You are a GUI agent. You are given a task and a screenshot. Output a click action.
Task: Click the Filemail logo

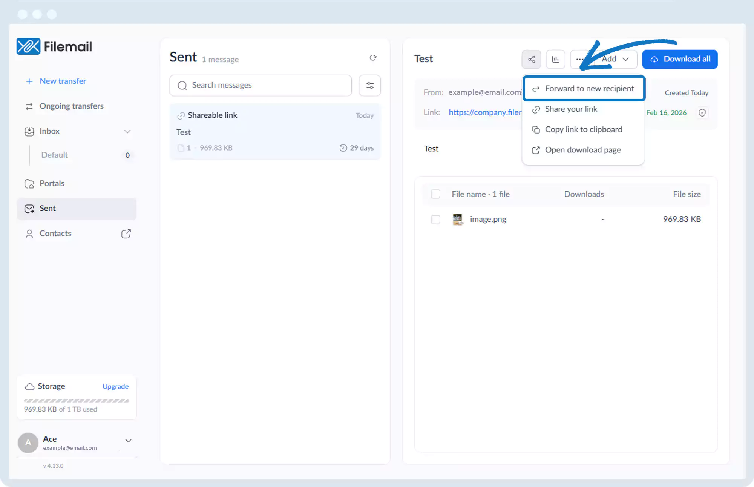(54, 46)
